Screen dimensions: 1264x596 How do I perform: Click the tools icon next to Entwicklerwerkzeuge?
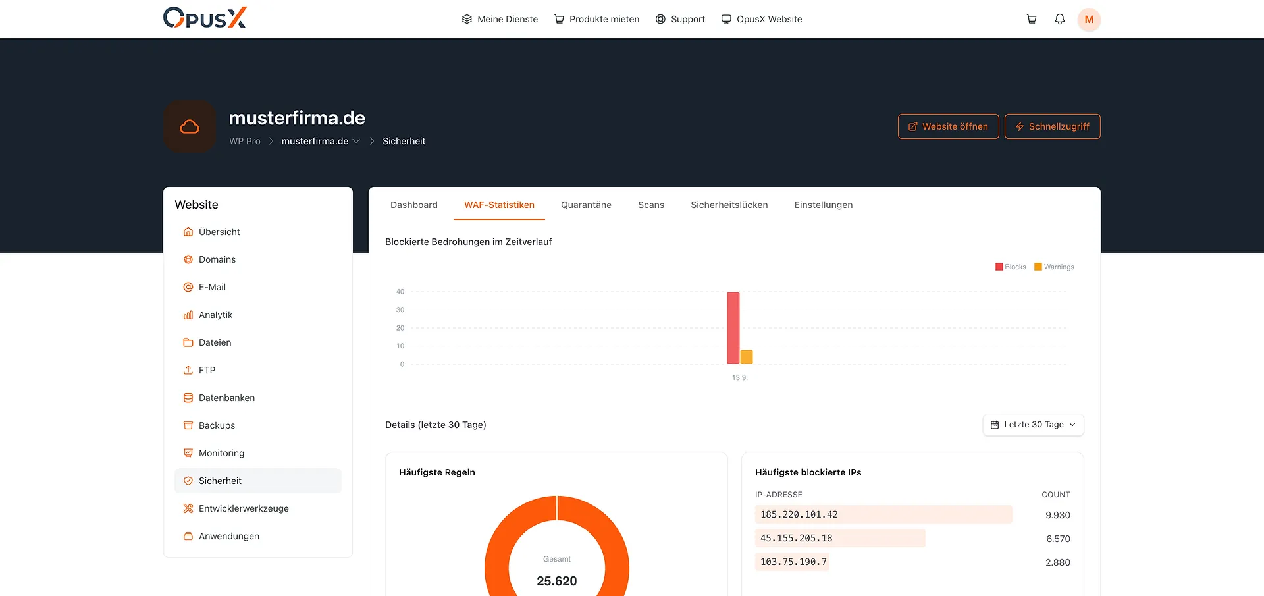click(x=188, y=508)
